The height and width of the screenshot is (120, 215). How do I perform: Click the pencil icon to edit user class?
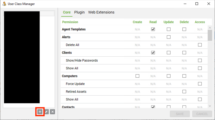pos(46,112)
